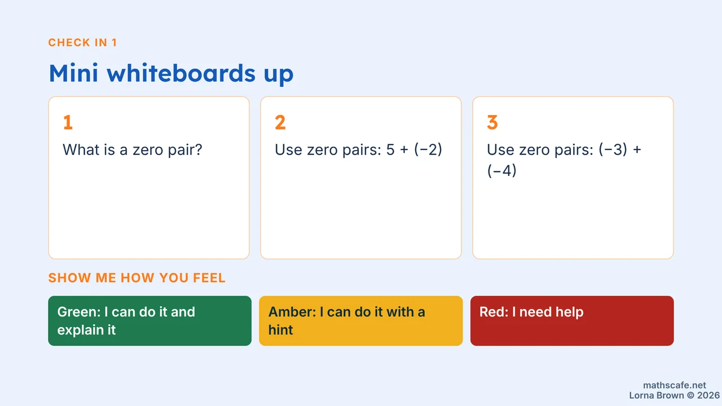Open the mathscafe.net link
This screenshot has width=722, height=406.
[675, 385]
